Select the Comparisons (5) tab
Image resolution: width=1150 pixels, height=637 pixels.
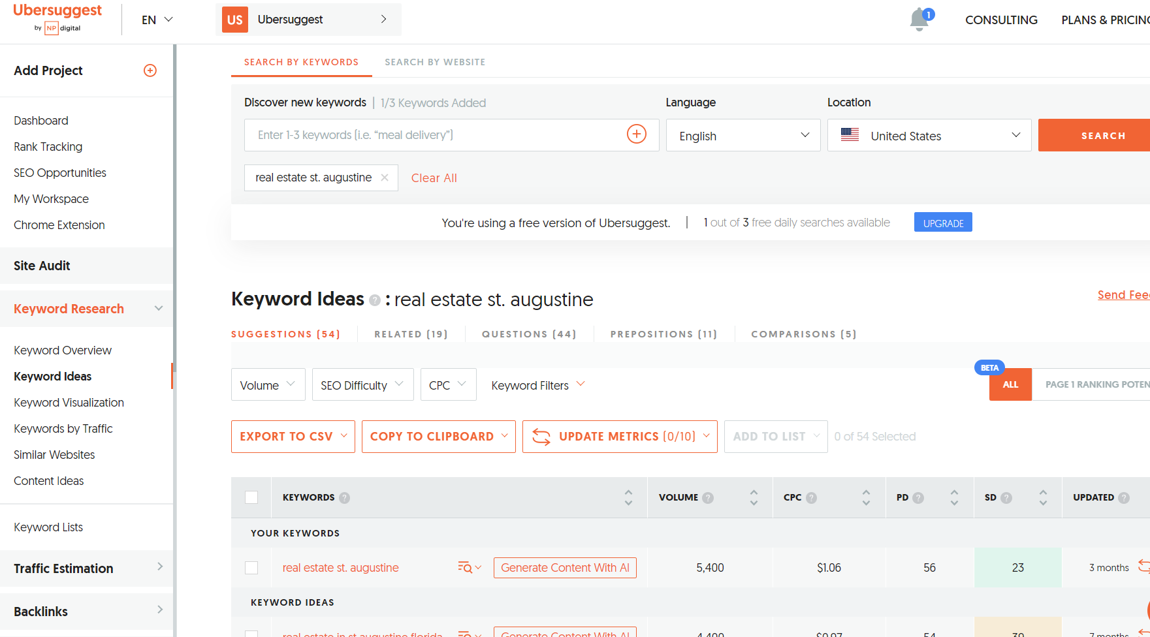click(x=803, y=334)
